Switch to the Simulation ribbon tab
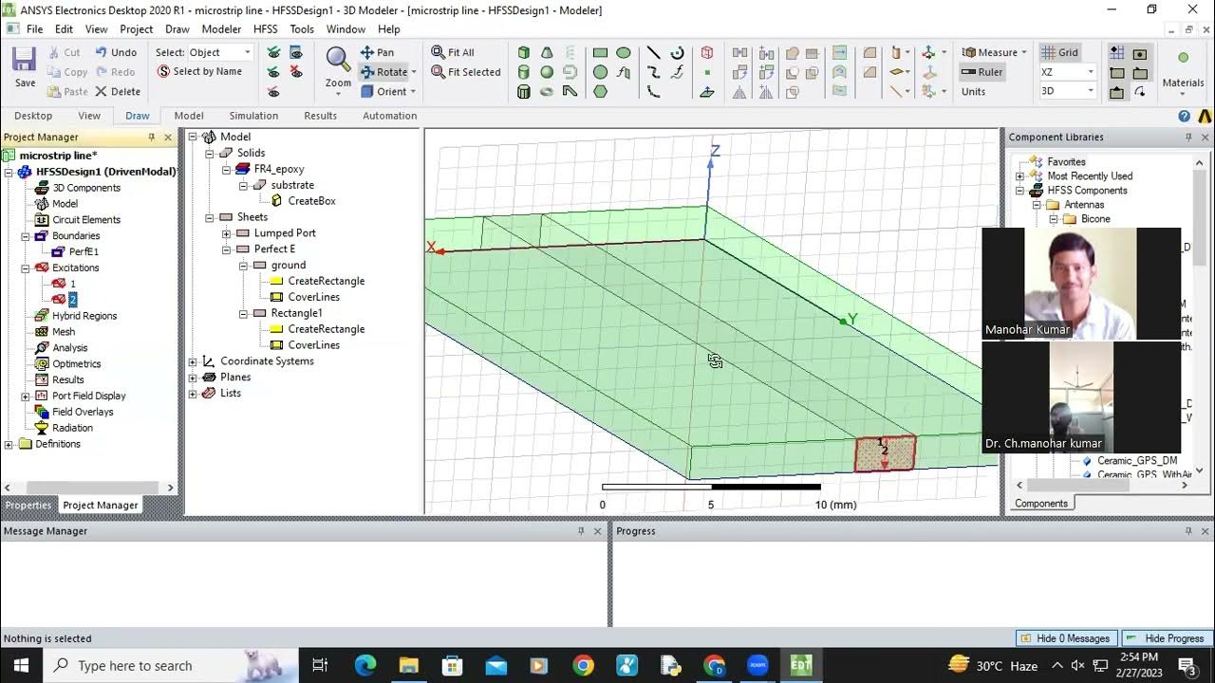Screen dimensions: 1215x683 [x=253, y=116]
